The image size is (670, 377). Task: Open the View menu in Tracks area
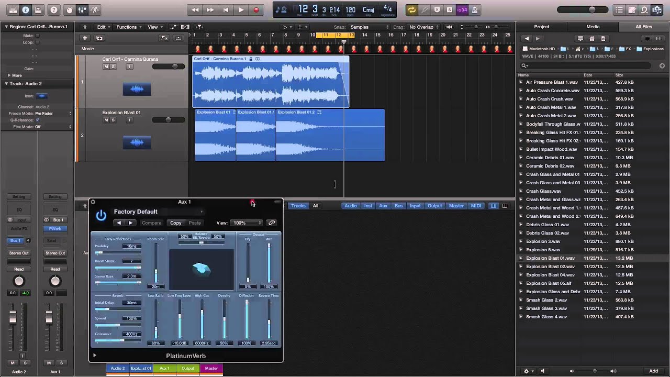tap(154, 27)
